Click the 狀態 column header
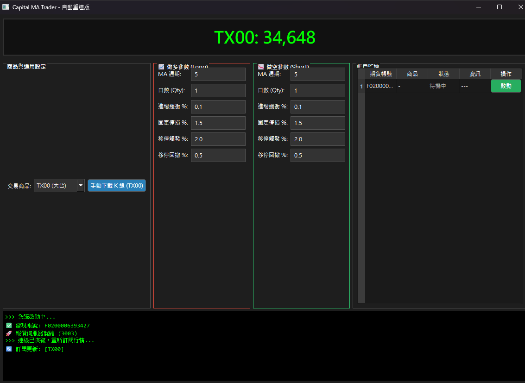 click(x=443, y=74)
